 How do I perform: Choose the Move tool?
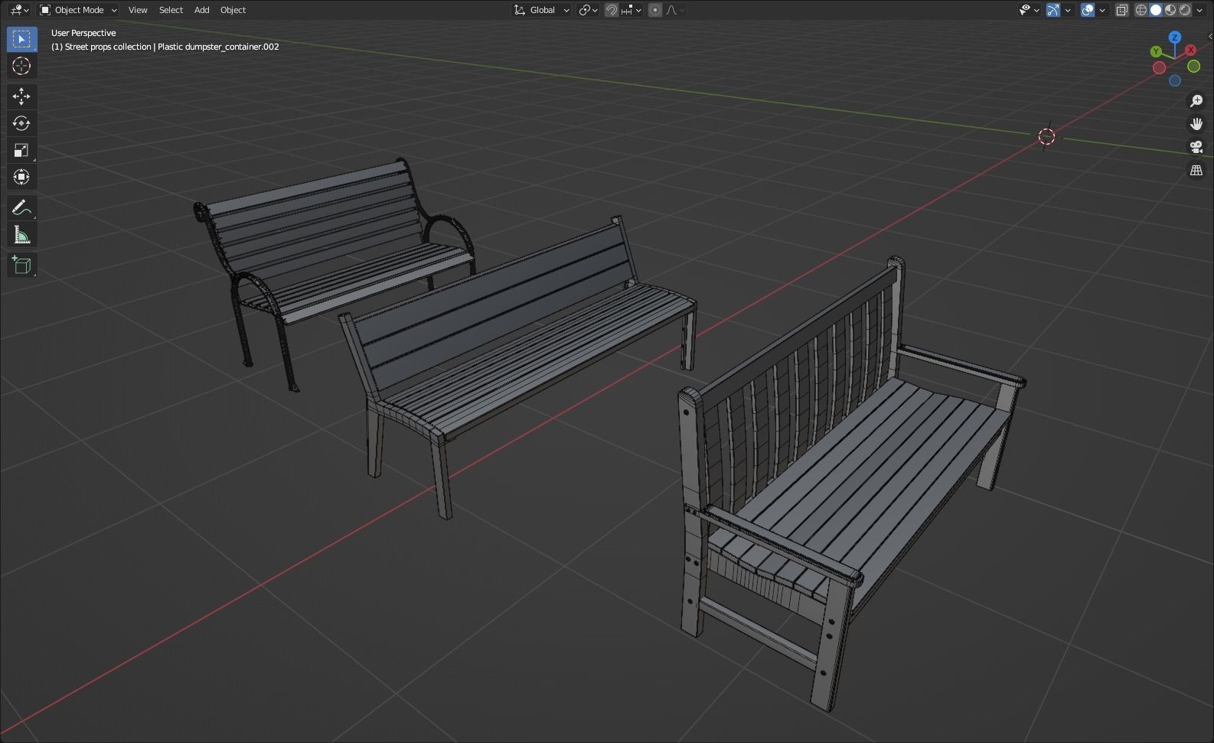pos(21,96)
